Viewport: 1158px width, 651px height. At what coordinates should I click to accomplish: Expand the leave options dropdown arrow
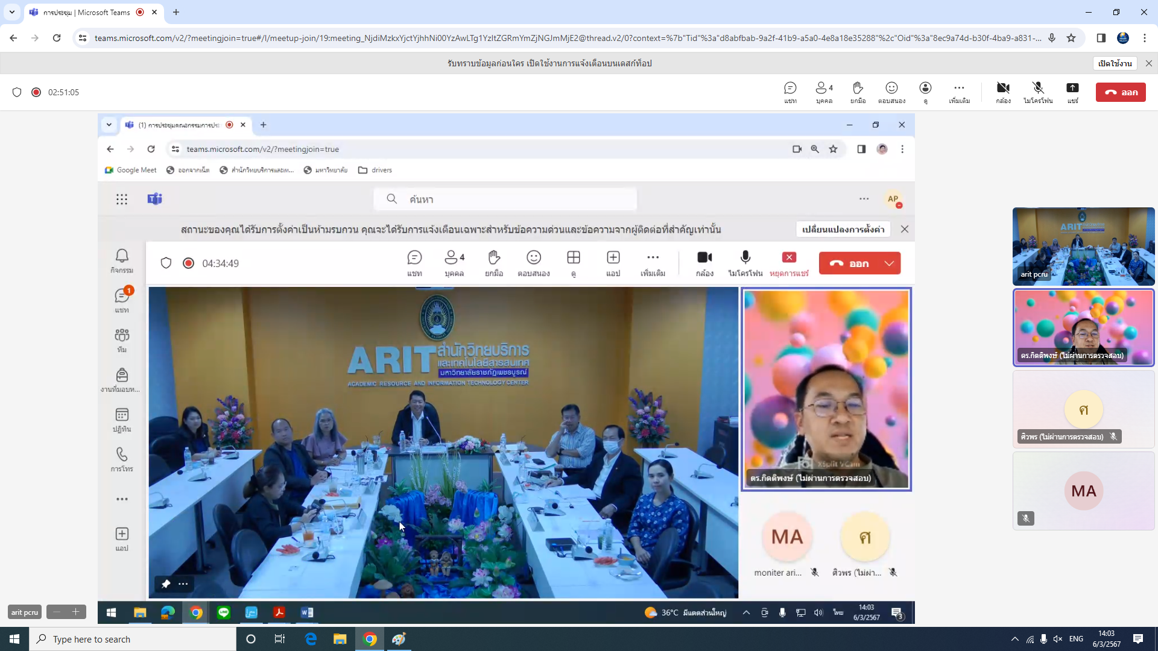(x=889, y=263)
